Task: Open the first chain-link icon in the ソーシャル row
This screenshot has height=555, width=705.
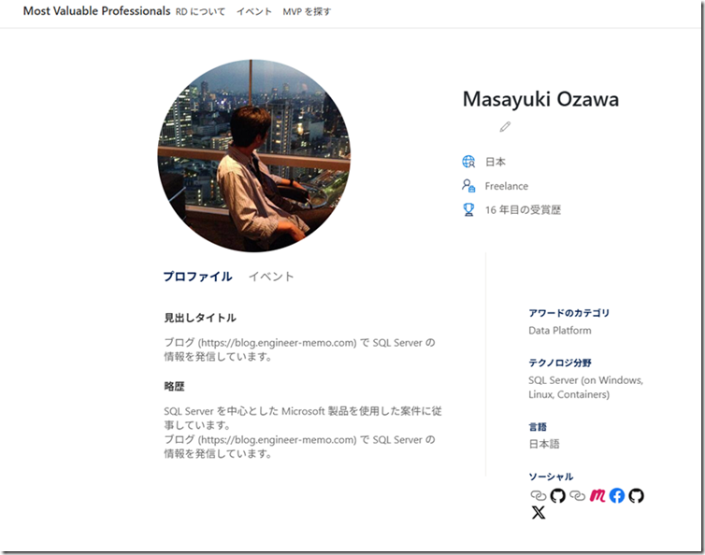Action: click(539, 496)
